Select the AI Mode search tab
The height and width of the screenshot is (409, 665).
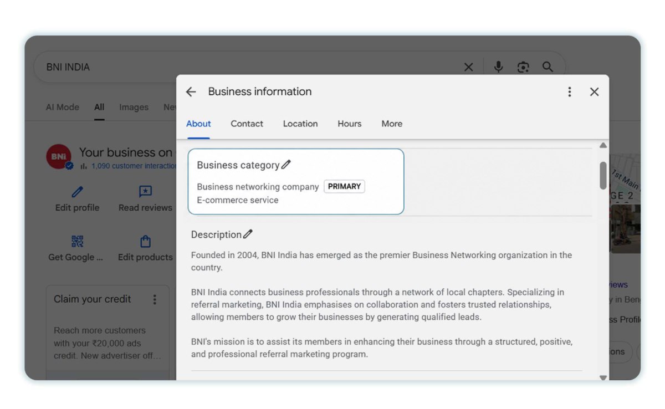62,107
